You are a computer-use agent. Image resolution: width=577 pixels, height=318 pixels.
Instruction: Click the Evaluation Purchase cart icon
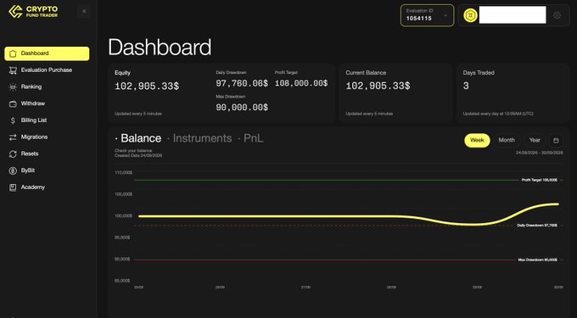pyautogui.click(x=13, y=70)
